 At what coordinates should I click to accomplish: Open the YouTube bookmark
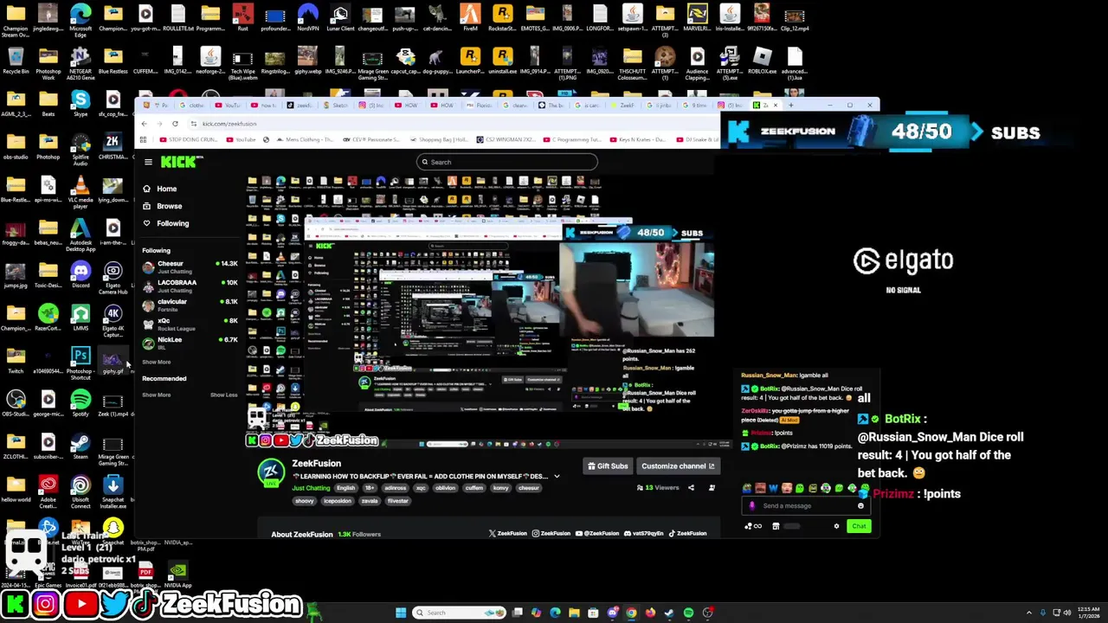click(242, 139)
